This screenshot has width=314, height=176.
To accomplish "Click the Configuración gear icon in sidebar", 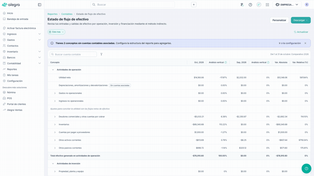I will click(4, 81).
